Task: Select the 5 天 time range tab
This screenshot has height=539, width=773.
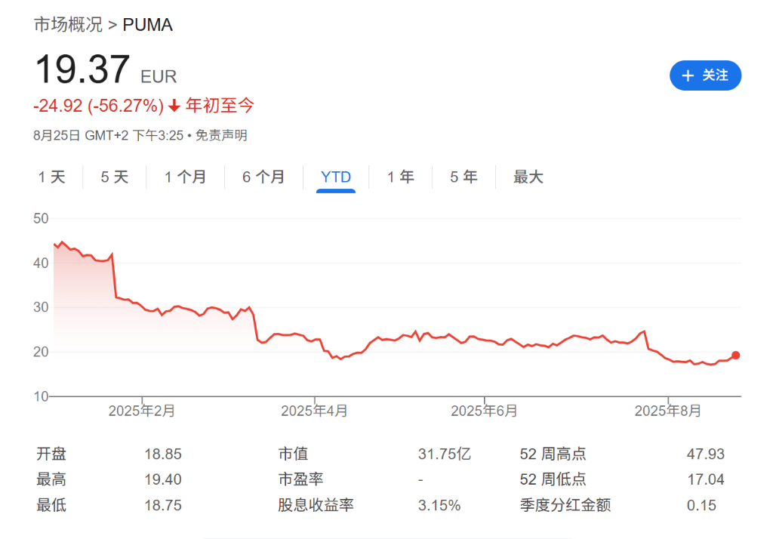Action: click(115, 177)
